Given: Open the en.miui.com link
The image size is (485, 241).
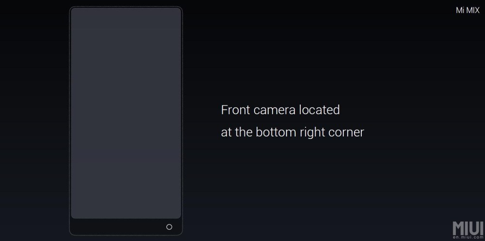Looking at the screenshot, I should pyautogui.click(x=468, y=238).
